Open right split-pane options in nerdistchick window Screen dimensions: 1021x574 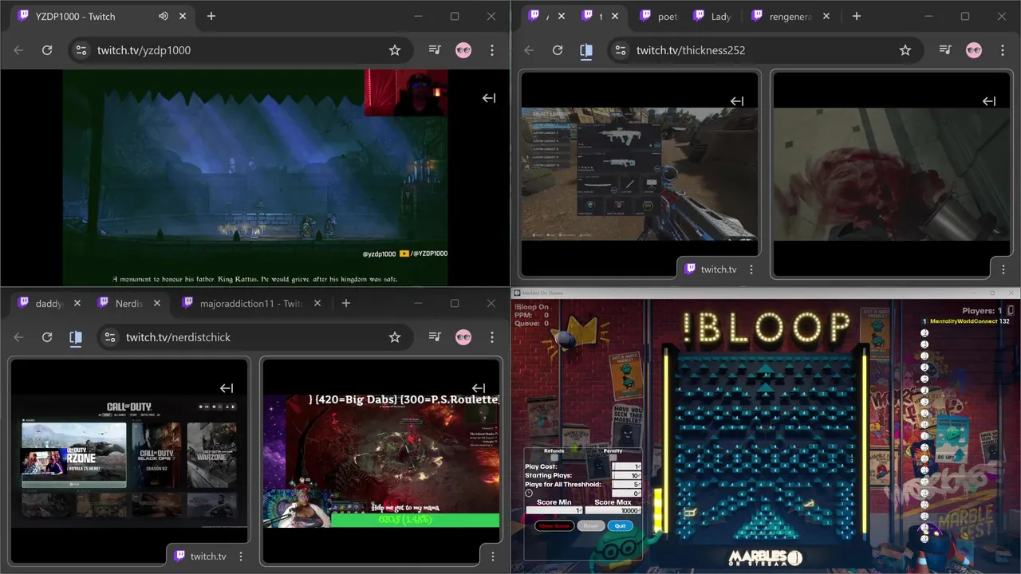pyautogui.click(x=493, y=556)
